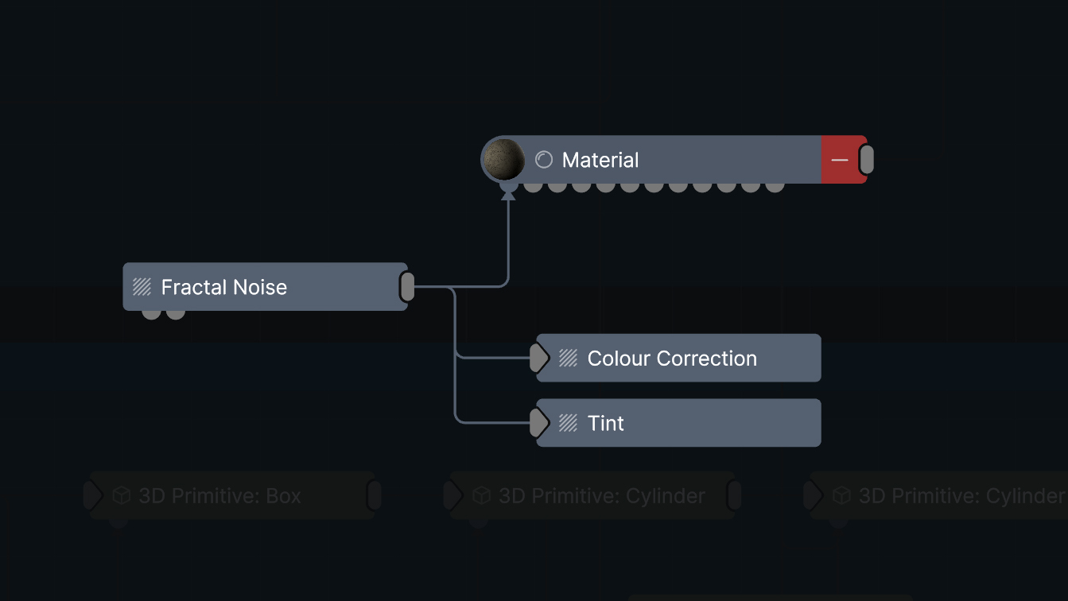1068x601 pixels.
Task: Toggle the right port dot under Fractal Noise node
Action: 174,310
